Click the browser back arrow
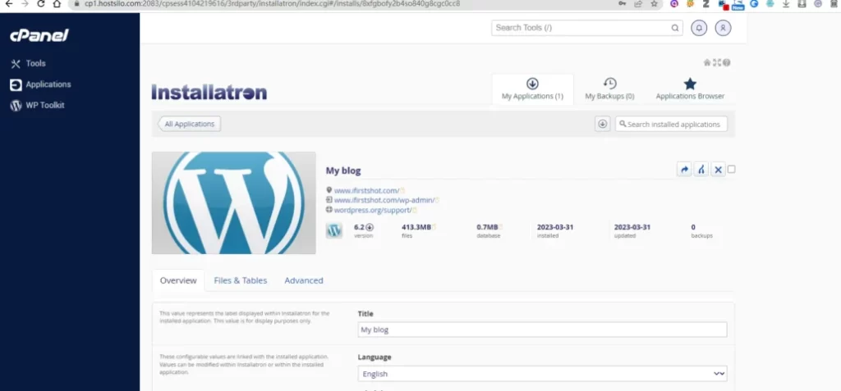This screenshot has height=391, width=841. point(8,4)
